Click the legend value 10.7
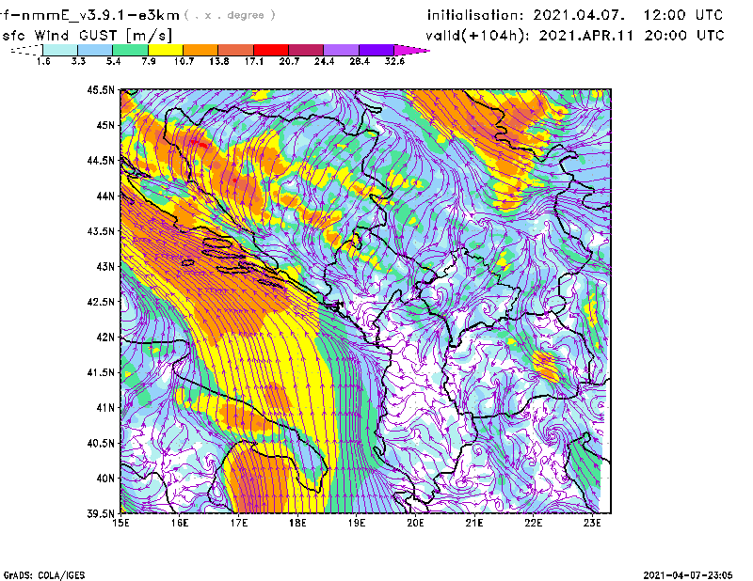The width and height of the screenshot is (753, 581). click(184, 61)
